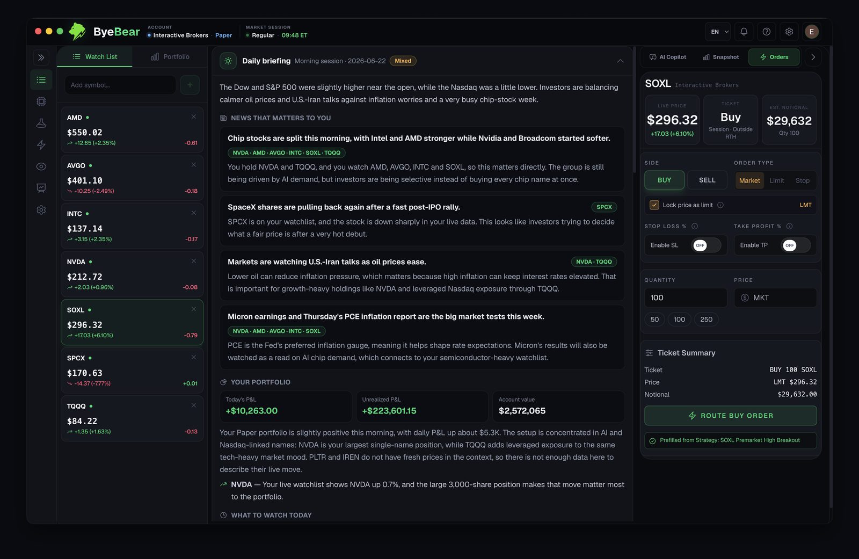The height and width of the screenshot is (559, 859).
Task: Click the Prefilled from Strategy notice
Action: (x=731, y=440)
